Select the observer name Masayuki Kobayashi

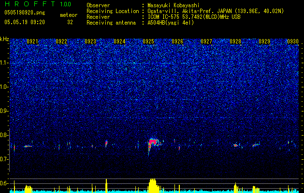pyautogui.click(x=174, y=5)
